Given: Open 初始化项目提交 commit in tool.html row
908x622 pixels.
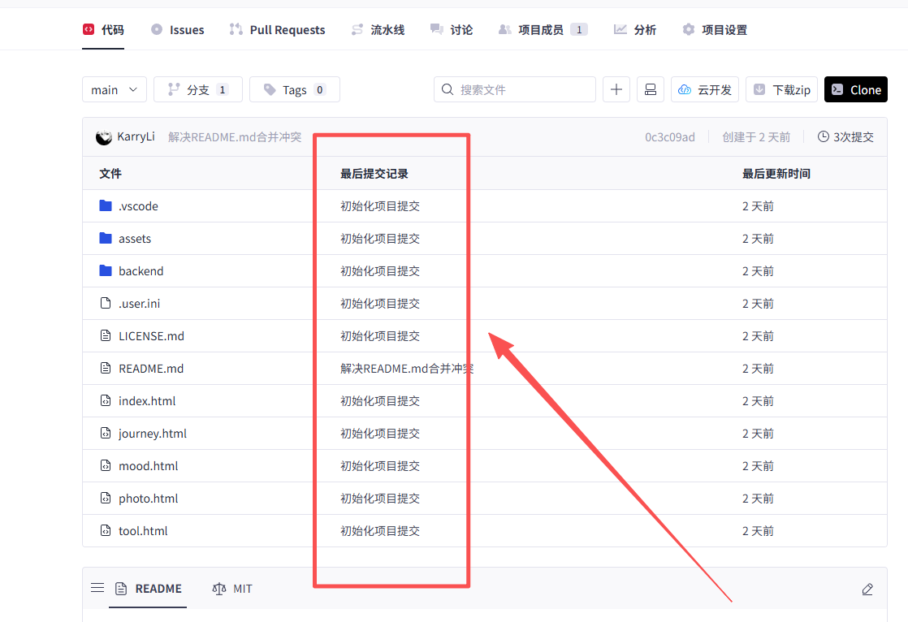Looking at the screenshot, I should 380,530.
